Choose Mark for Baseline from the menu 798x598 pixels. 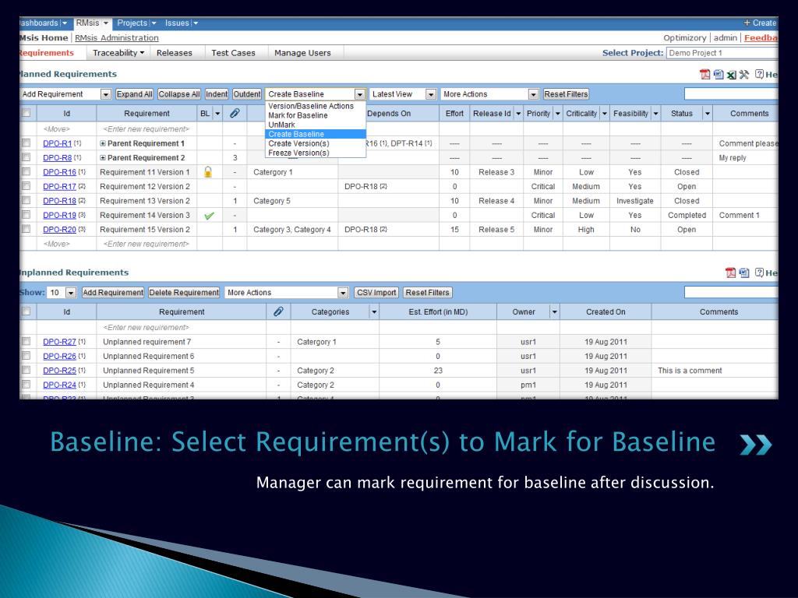click(x=298, y=115)
